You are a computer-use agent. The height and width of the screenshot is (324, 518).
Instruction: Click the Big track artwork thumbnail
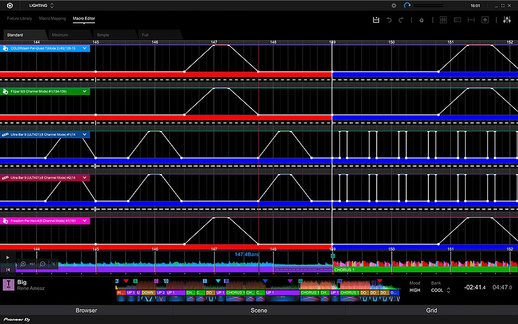[x=9, y=285]
